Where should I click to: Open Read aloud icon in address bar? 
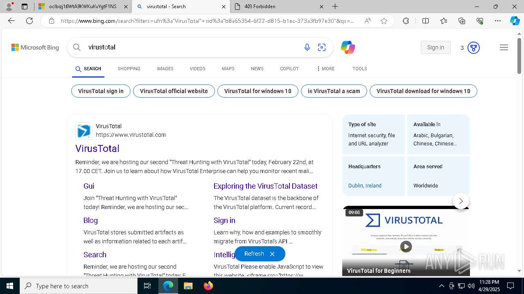point(368,21)
